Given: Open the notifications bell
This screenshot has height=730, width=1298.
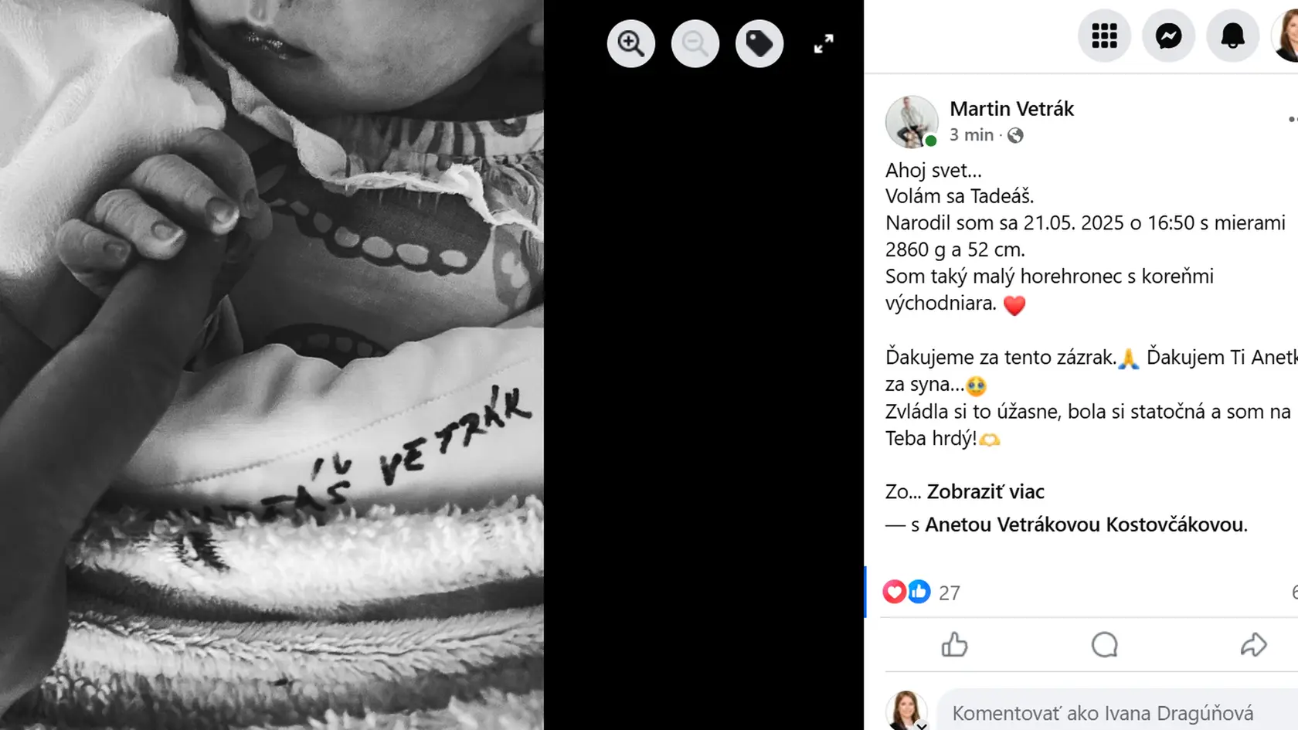Looking at the screenshot, I should point(1232,36).
